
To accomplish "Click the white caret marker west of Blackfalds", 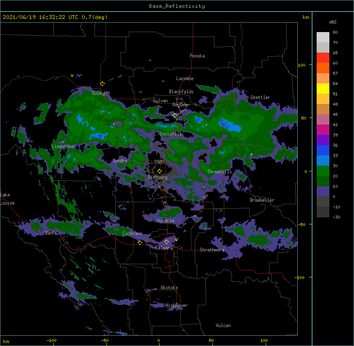I will click(x=140, y=92).
